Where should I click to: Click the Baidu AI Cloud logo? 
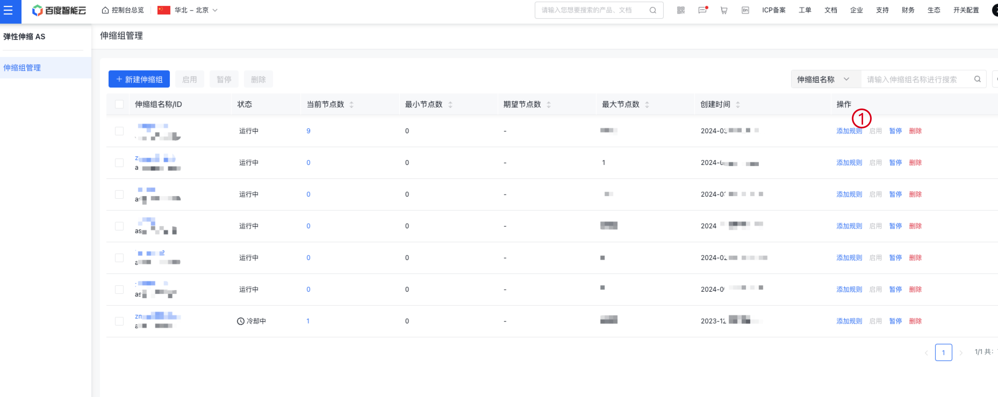coord(59,10)
